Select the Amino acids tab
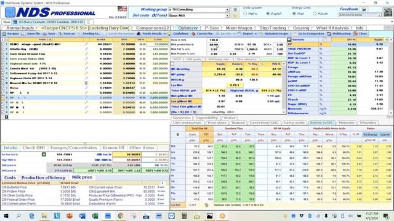This screenshot has width=394, height=221. coord(321,123)
